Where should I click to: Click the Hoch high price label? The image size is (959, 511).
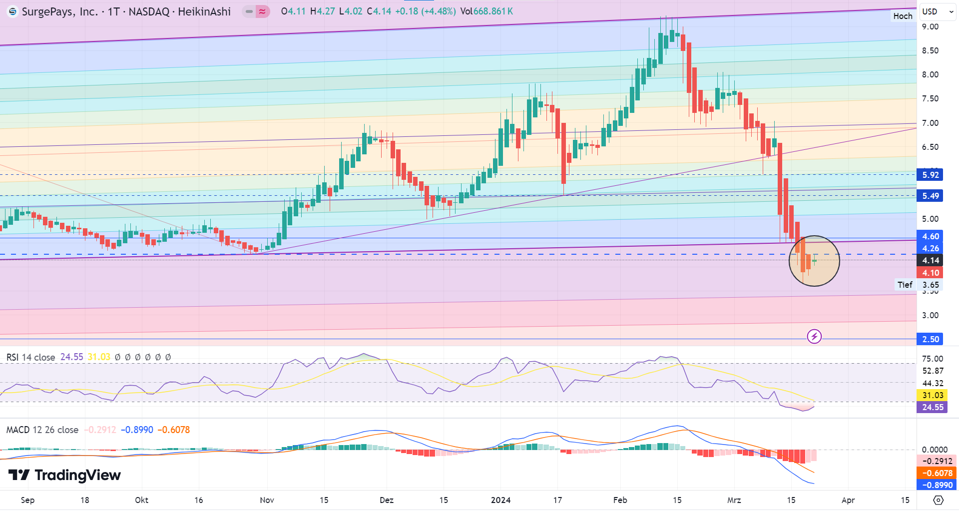click(x=903, y=15)
